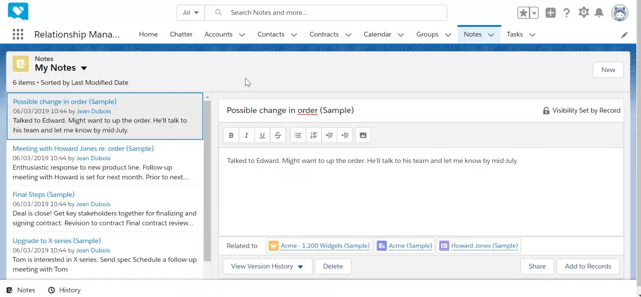This screenshot has height=297, width=641.
Task: Select the Possible change in order (Sample) note
Action: (105, 116)
